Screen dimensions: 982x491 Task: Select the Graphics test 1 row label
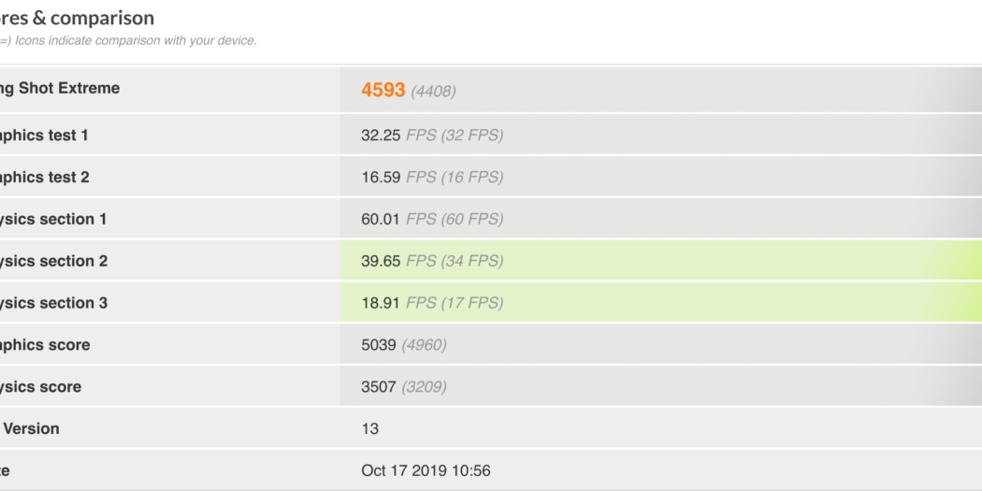45,136
